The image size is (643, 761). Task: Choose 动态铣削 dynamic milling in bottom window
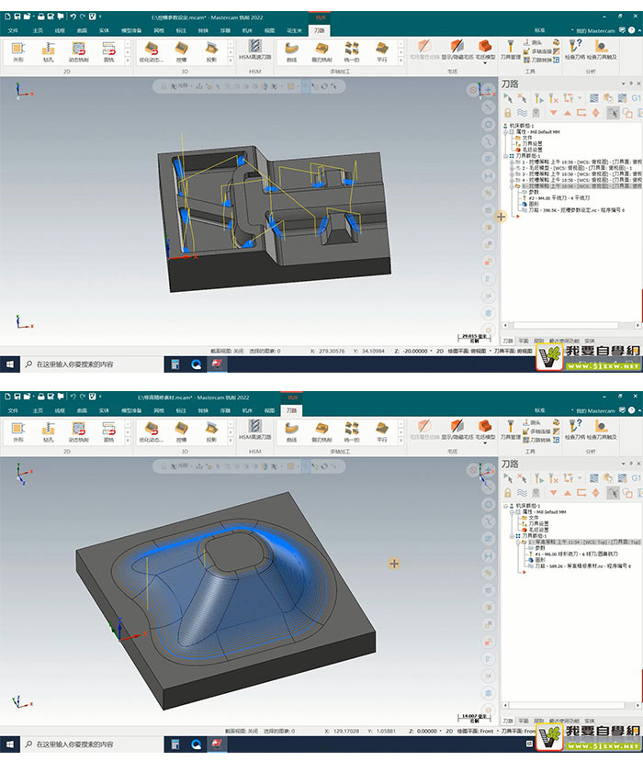[x=78, y=432]
